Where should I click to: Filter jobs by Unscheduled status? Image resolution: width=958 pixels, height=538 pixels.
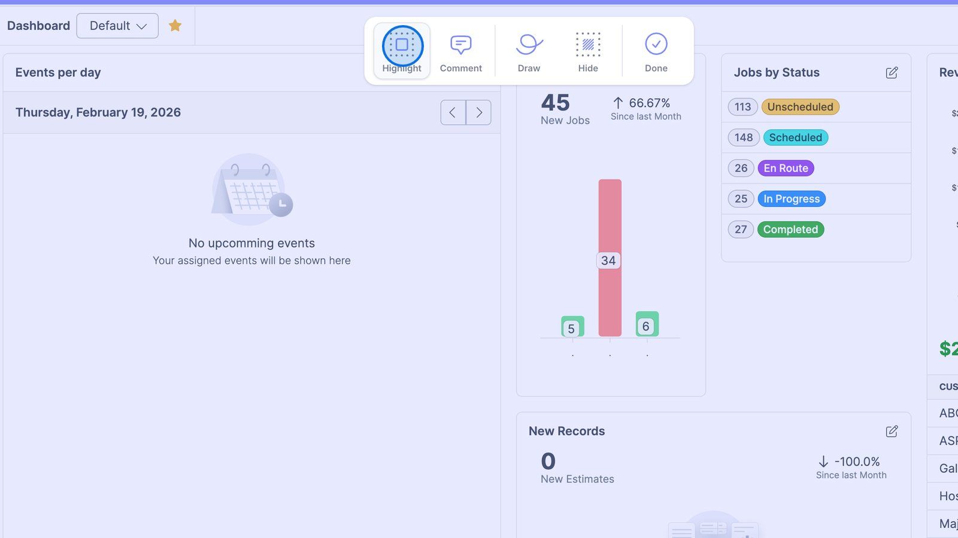tap(800, 107)
